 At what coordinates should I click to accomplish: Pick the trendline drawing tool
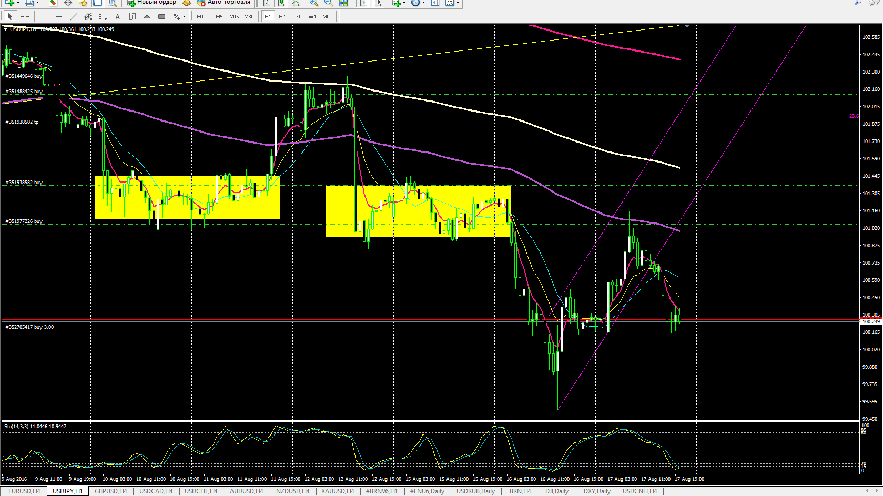(x=73, y=16)
